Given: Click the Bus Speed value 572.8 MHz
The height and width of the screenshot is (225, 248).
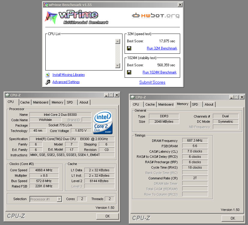Looking at the screenshot, I should click(44, 181).
